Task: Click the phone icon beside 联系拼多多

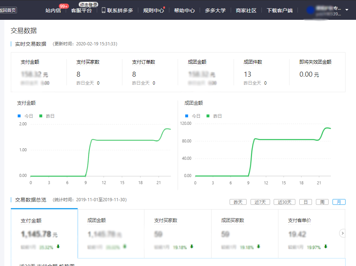Action: pyautogui.click(x=104, y=10)
